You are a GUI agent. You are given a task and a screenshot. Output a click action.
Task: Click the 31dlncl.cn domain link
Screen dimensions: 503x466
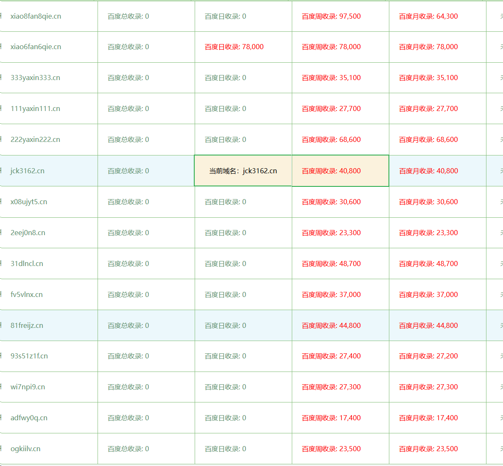pyautogui.click(x=27, y=264)
